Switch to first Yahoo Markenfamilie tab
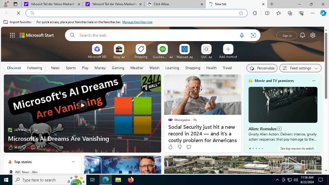Screen dimensions: 329x185 pyautogui.click(x=52, y=4)
